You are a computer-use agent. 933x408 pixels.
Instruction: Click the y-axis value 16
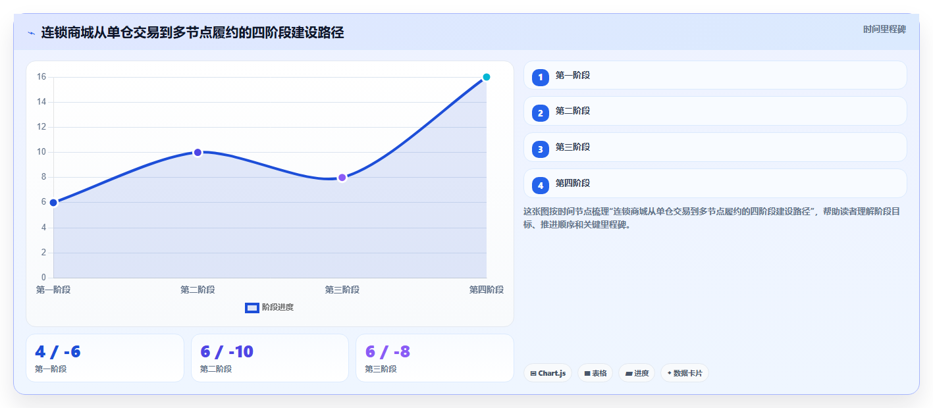point(41,77)
